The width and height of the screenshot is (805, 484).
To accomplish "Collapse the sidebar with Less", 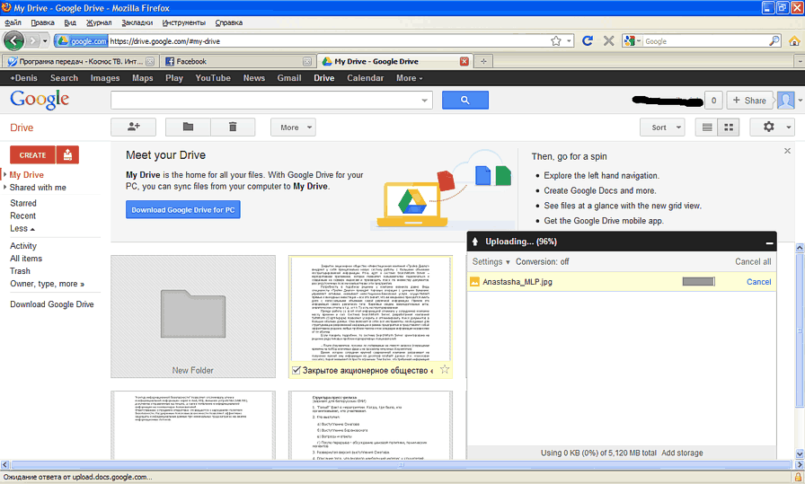I will (x=22, y=228).
